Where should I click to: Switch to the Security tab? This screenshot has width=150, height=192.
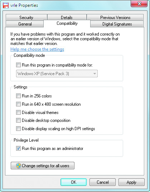[x=26, y=18]
